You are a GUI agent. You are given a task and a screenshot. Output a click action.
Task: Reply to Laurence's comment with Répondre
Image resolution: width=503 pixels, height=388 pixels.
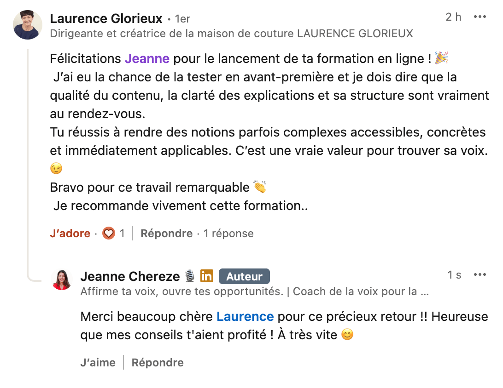pos(166,234)
